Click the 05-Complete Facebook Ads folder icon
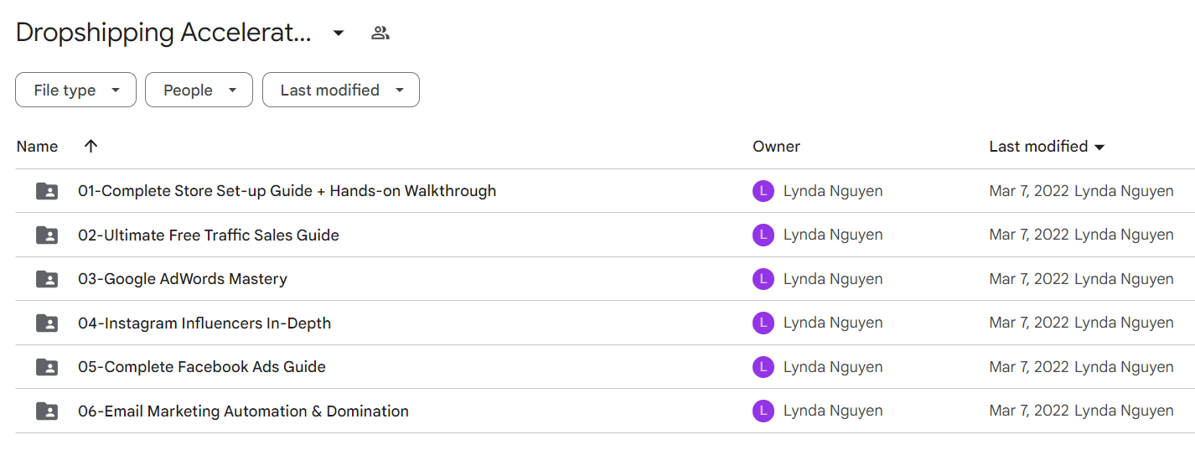 (47, 367)
